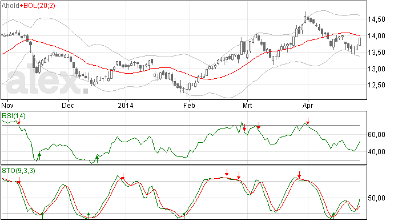Click the RSI green buy arrow in mid-December

pos(97,159)
